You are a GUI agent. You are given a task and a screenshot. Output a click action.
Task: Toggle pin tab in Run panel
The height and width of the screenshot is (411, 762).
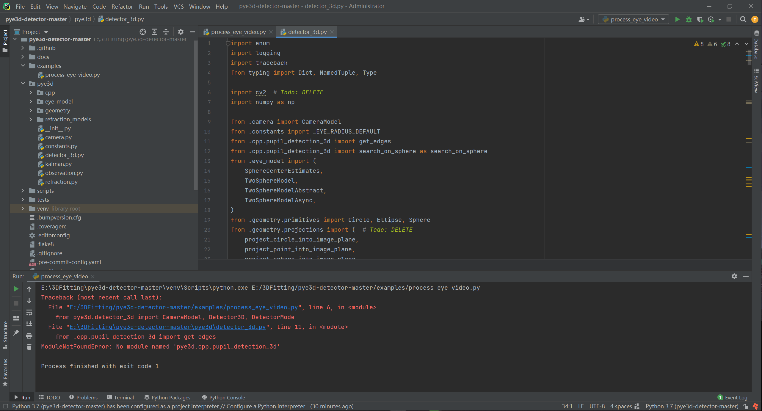coord(16,332)
